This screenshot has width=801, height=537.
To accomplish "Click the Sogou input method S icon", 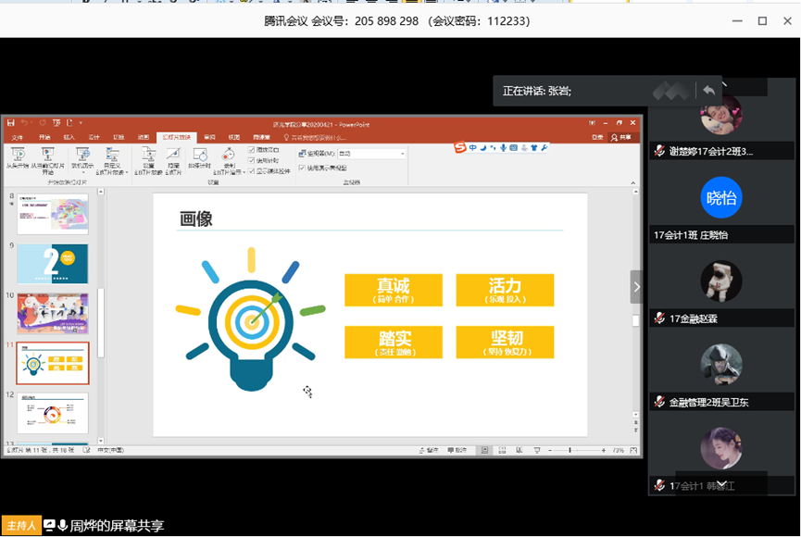I will click(459, 147).
